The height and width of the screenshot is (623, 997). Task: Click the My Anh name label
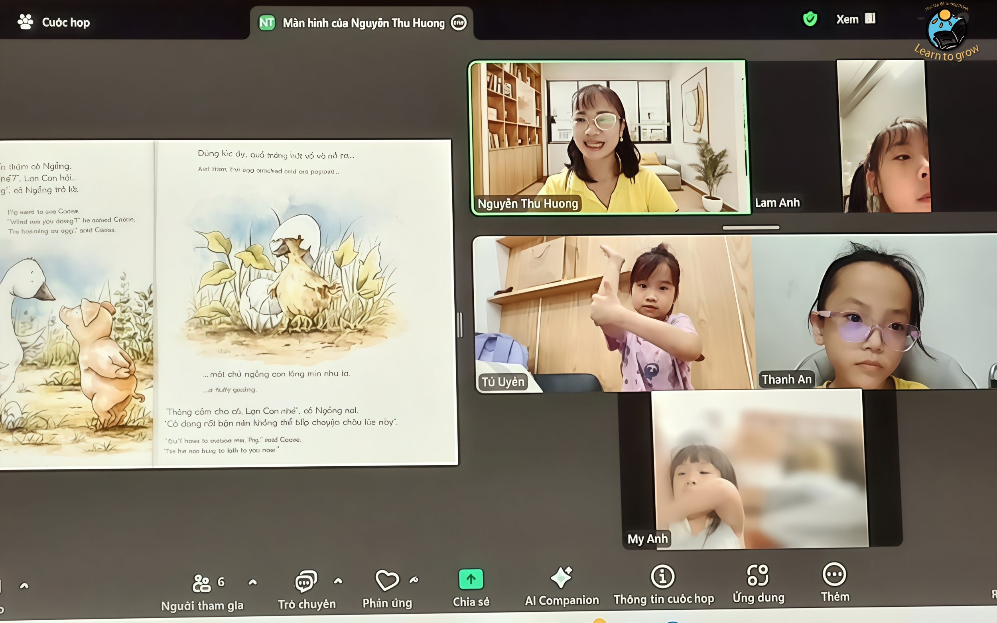[647, 539]
